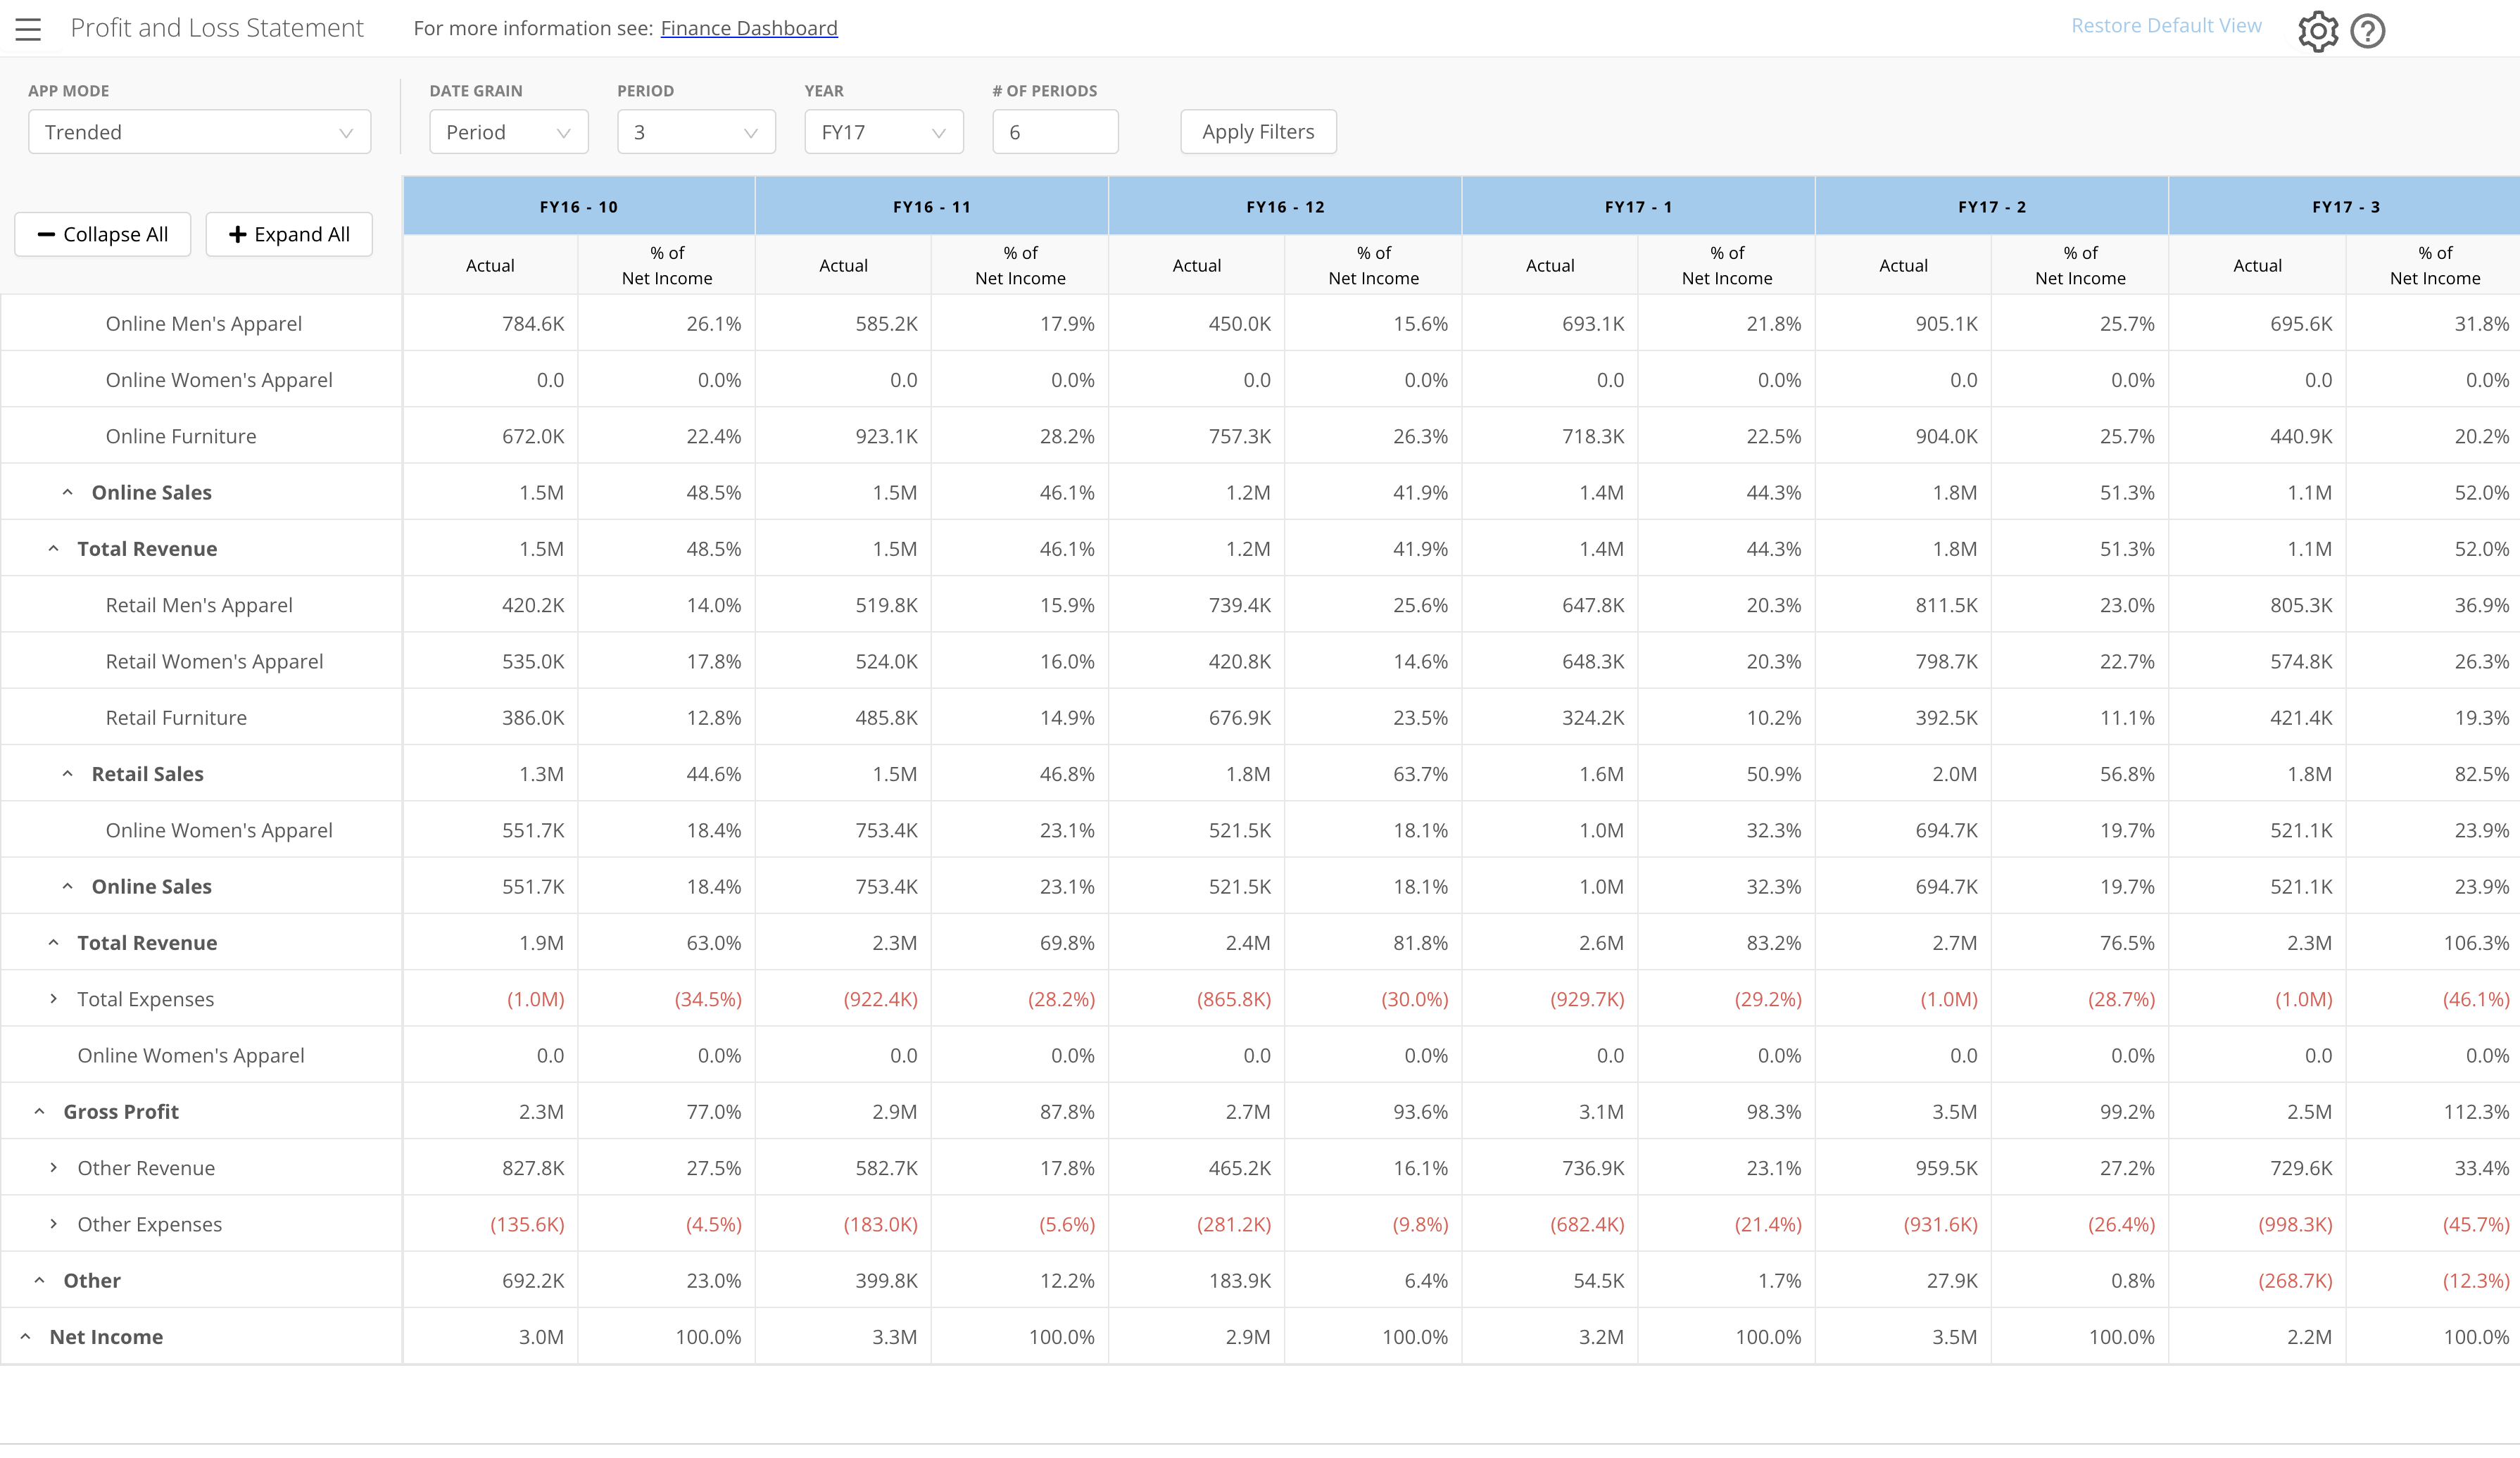Click the Apply Filters button

(1257, 132)
